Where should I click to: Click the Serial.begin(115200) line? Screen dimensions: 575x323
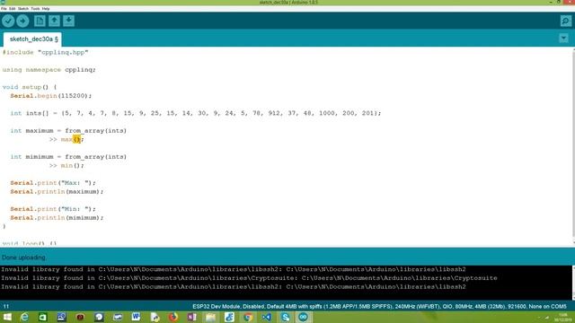[50, 96]
